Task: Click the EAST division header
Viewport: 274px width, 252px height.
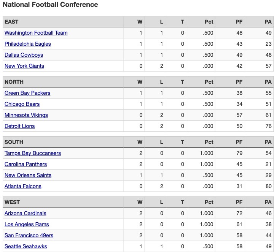Action: click(x=11, y=22)
